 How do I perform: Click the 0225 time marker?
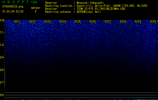click(78, 21)
